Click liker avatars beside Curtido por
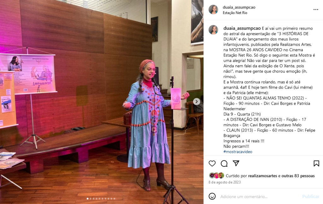The image size is (323, 204). point(216,175)
